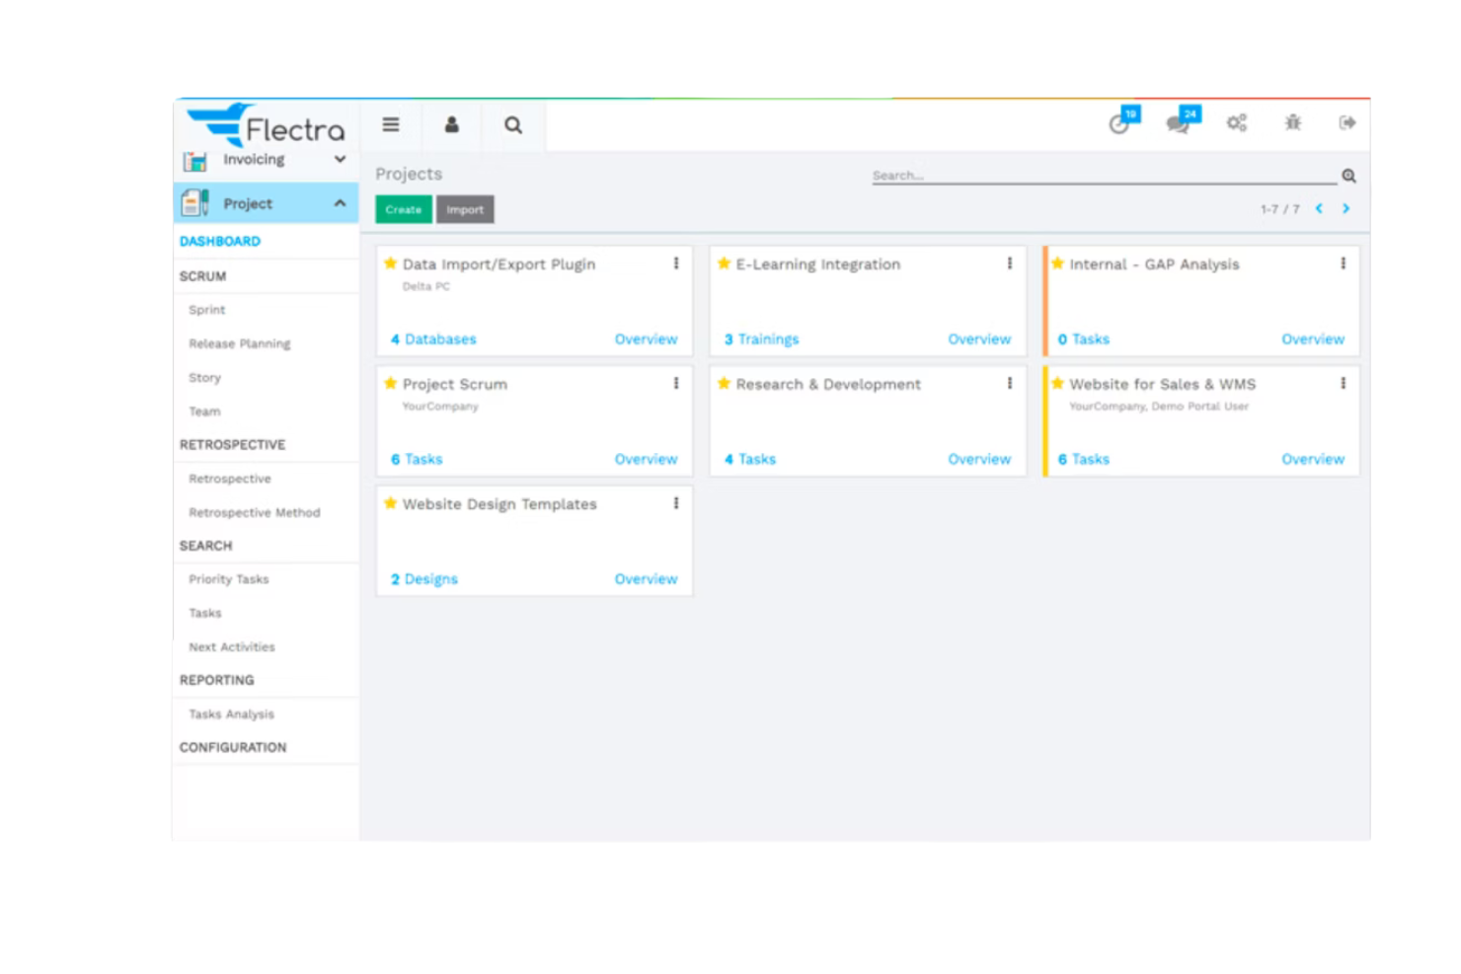Open 4 Databases link
This screenshot has width=1461, height=974.
pyautogui.click(x=433, y=338)
